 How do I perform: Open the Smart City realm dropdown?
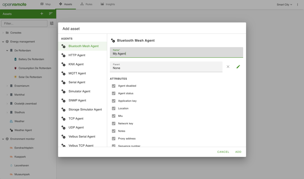(284, 5)
